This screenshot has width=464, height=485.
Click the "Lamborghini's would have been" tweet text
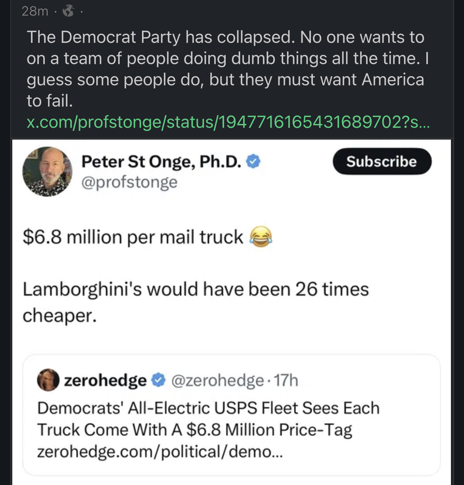[196, 289]
